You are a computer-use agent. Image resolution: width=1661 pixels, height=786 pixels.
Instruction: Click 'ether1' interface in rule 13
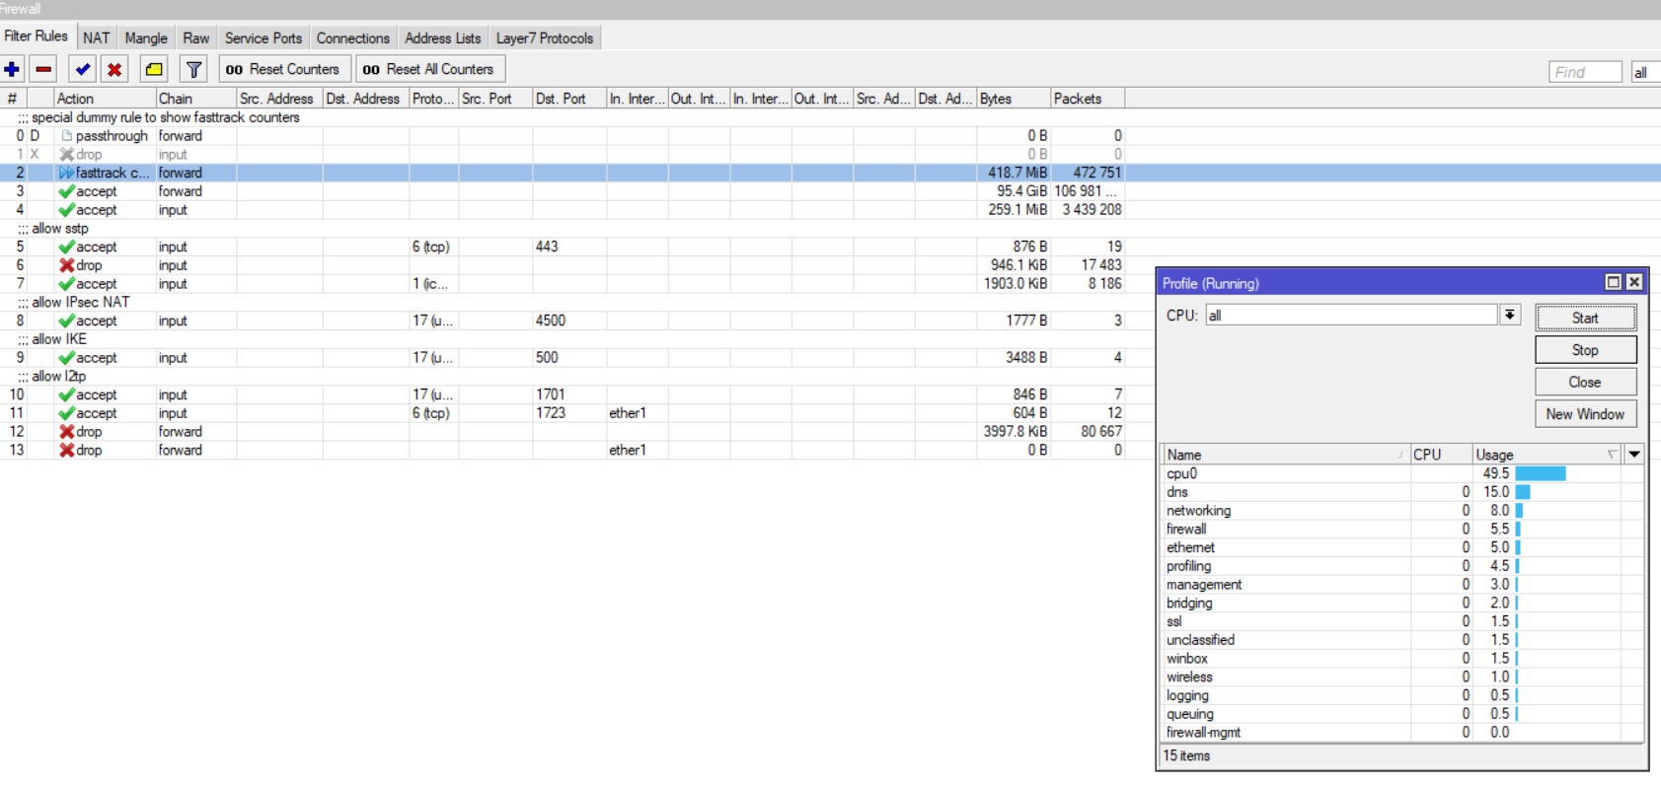coord(628,451)
